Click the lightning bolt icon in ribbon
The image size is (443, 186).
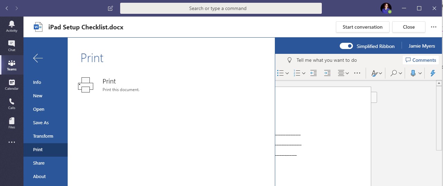pyautogui.click(x=433, y=73)
